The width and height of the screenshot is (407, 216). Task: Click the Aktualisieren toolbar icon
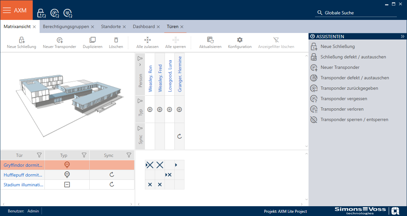click(x=210, y=40)
